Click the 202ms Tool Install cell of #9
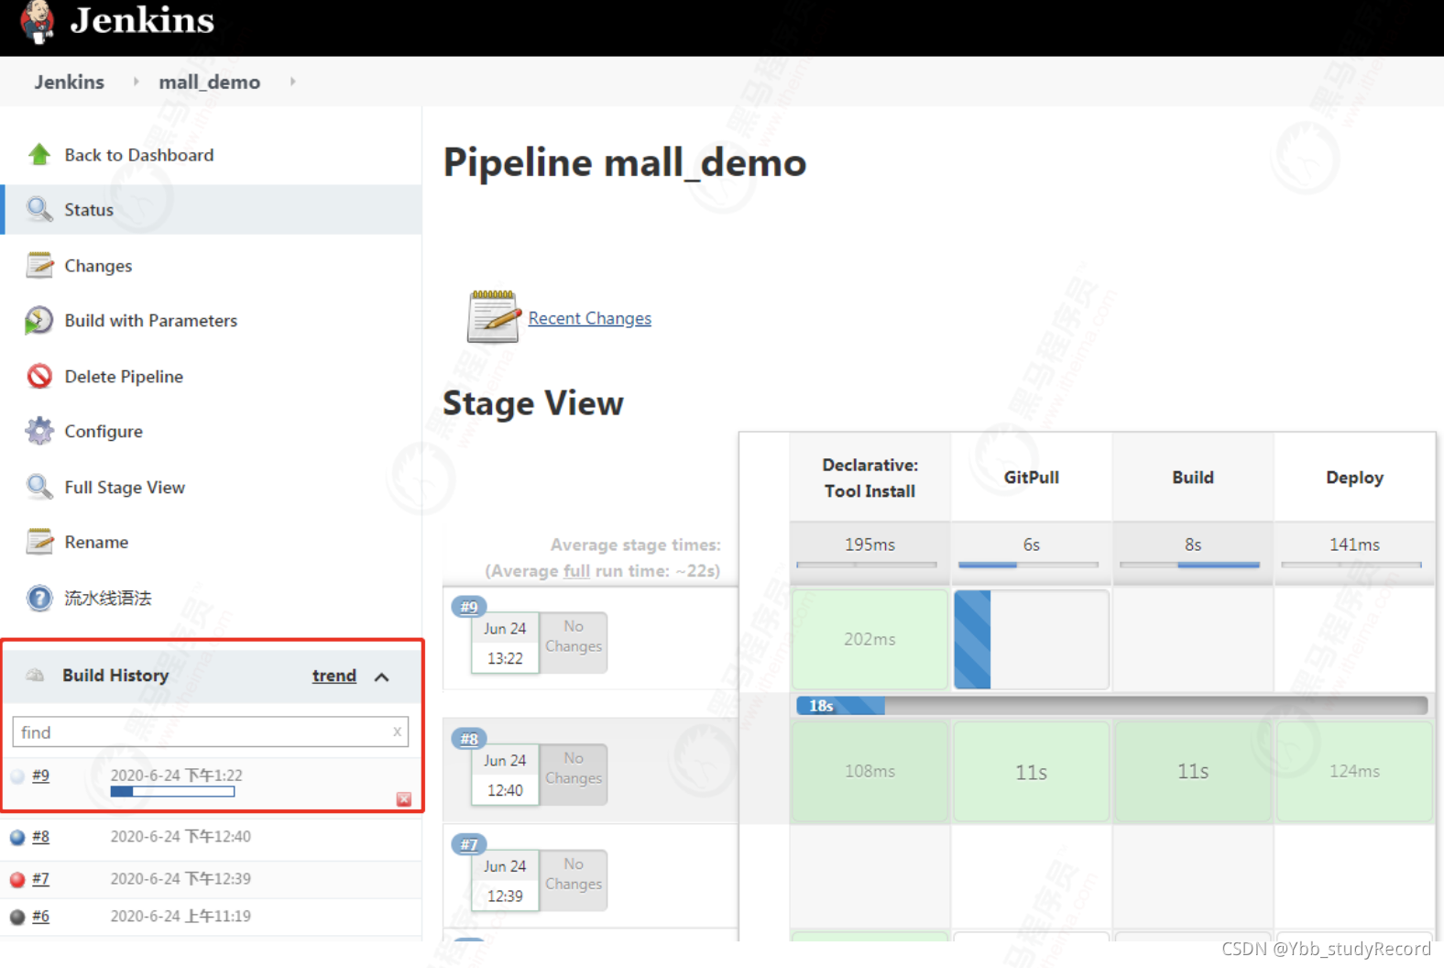Viewport: 1444px width, 968px height. [870, 639]
